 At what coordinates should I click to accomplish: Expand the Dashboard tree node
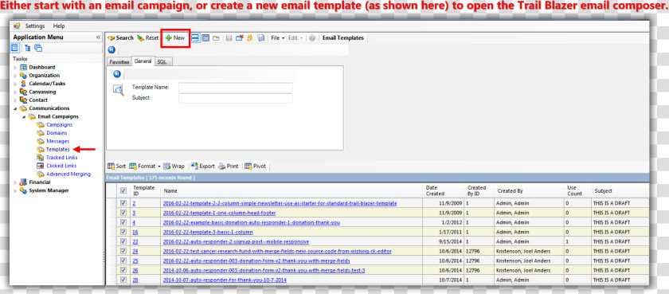(15, 68)
